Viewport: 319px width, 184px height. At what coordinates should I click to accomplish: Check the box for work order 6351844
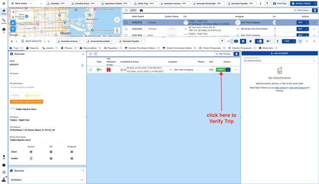tap(126, 35)
